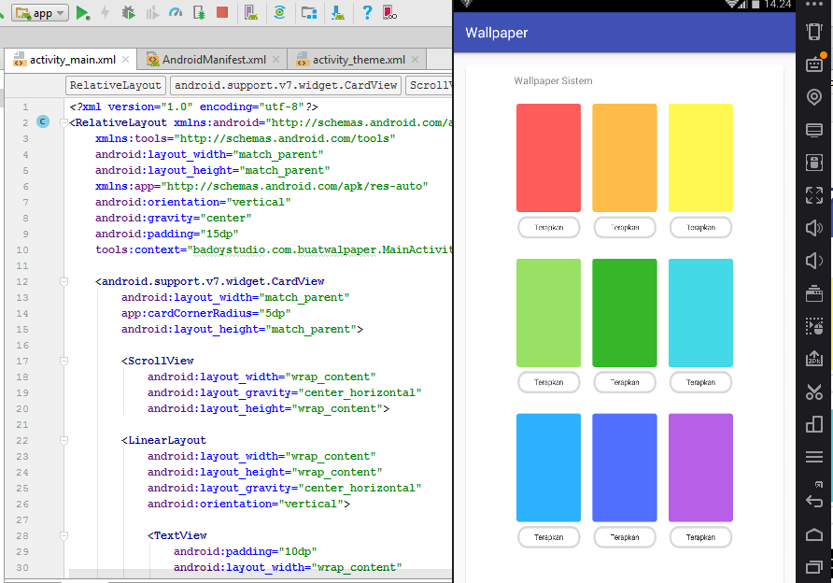
Task: Run the app with the green play button
Action: pos(83,13)
